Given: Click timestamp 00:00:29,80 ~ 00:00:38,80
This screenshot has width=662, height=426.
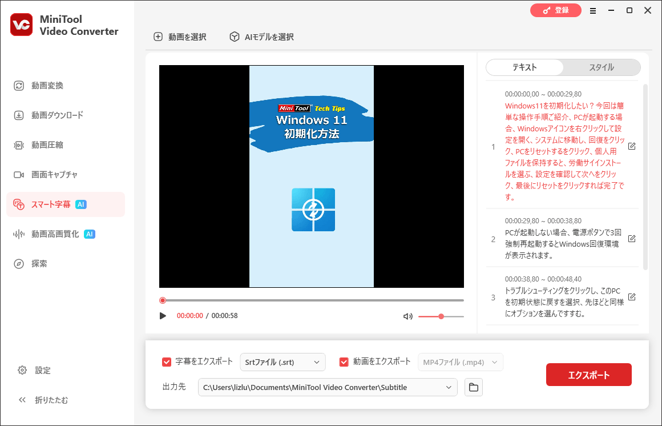Looking at the screenshot, I should 543,220.
